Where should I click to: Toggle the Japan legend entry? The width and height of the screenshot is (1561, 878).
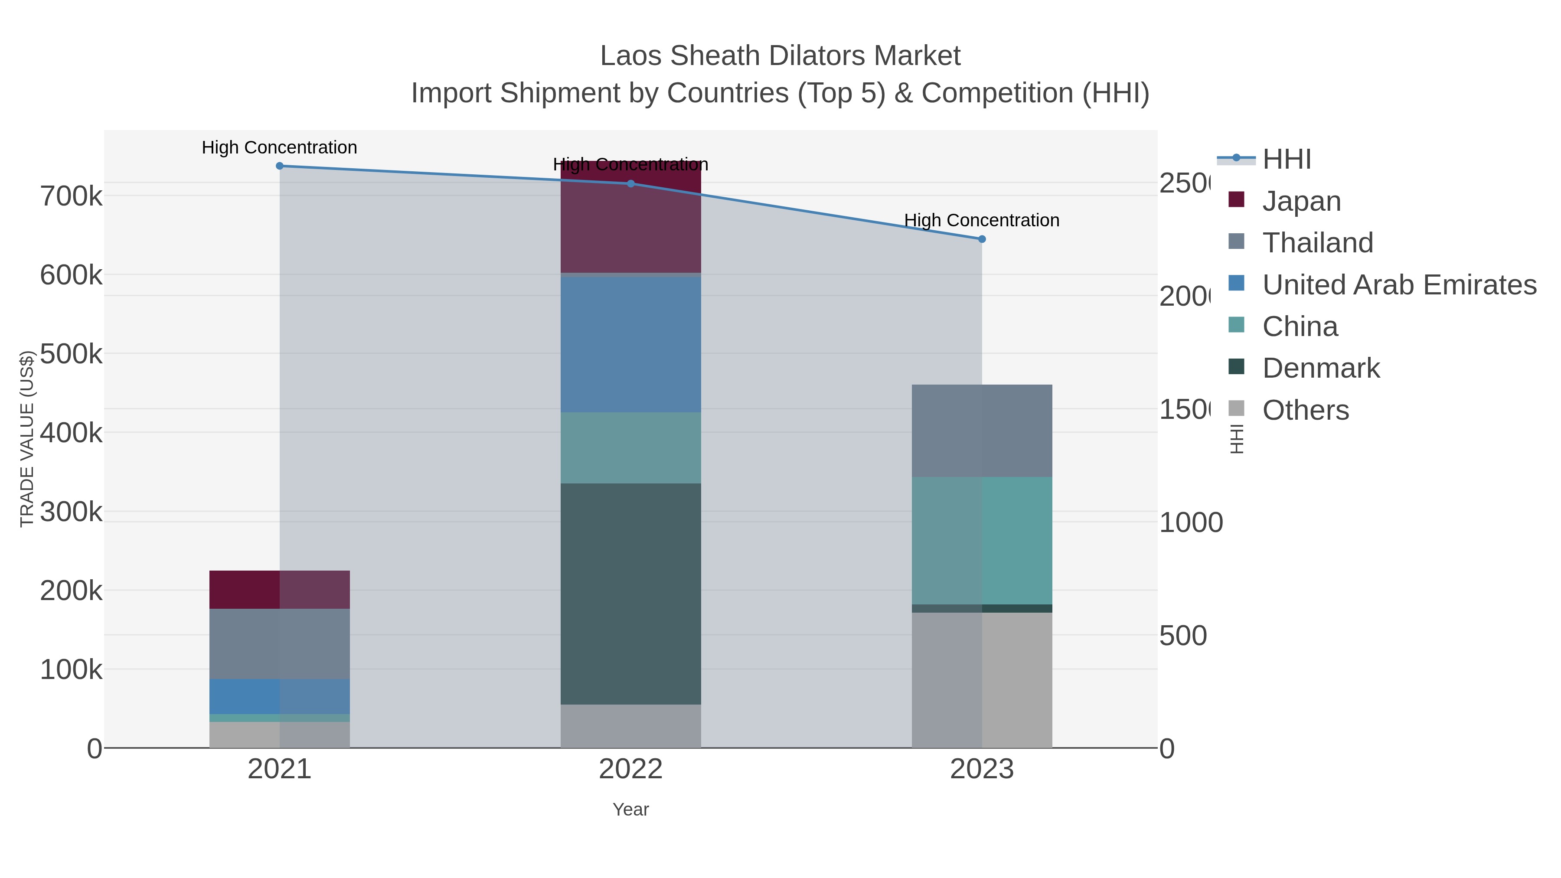tap(1285, 201)
